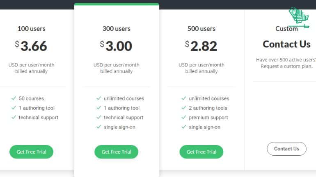316x177 pixels.
Task: Click the green Saudi map logo icon
Action: pyautogui.click(x=299, y=17)
